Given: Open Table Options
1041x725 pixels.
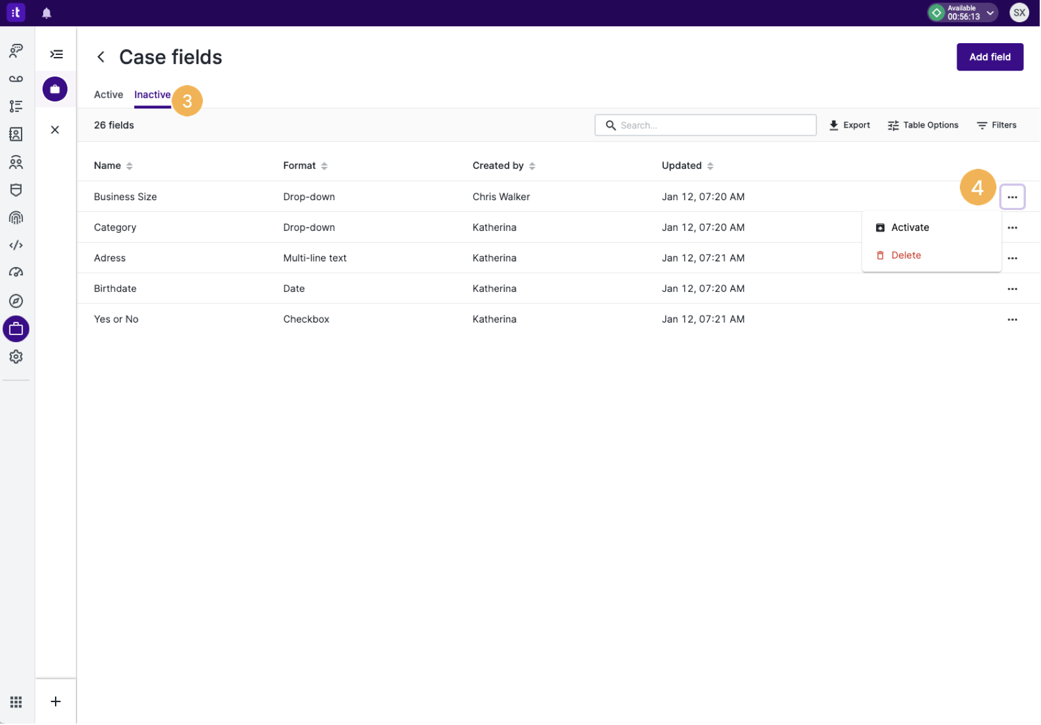Looking at the screenshot, I should click(x=923, y=125).
